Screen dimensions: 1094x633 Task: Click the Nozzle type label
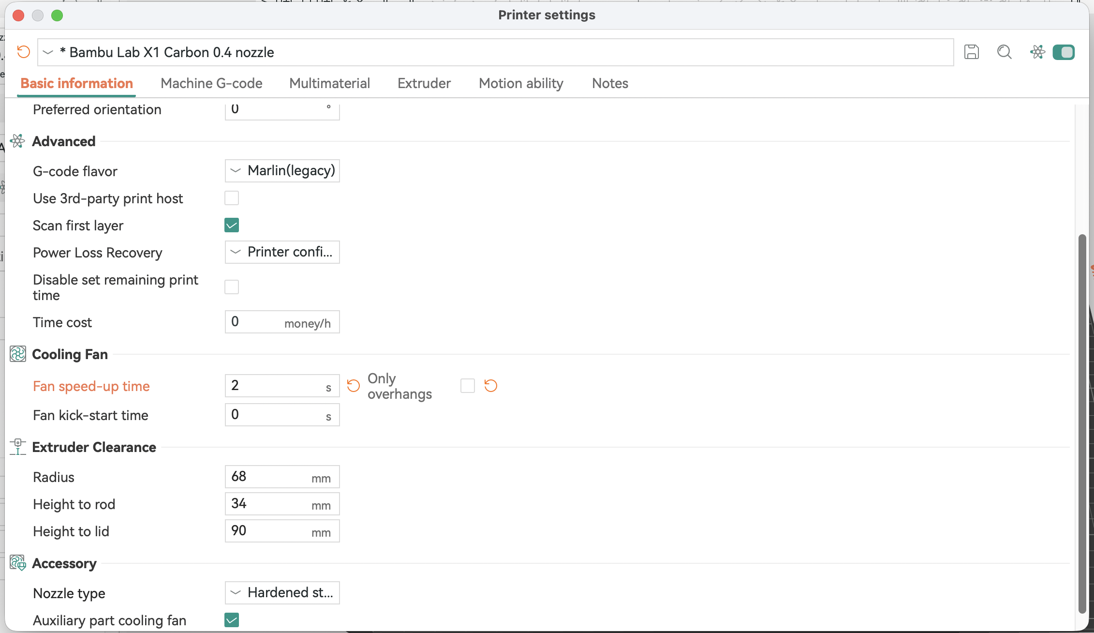click(x=69, y=593)
